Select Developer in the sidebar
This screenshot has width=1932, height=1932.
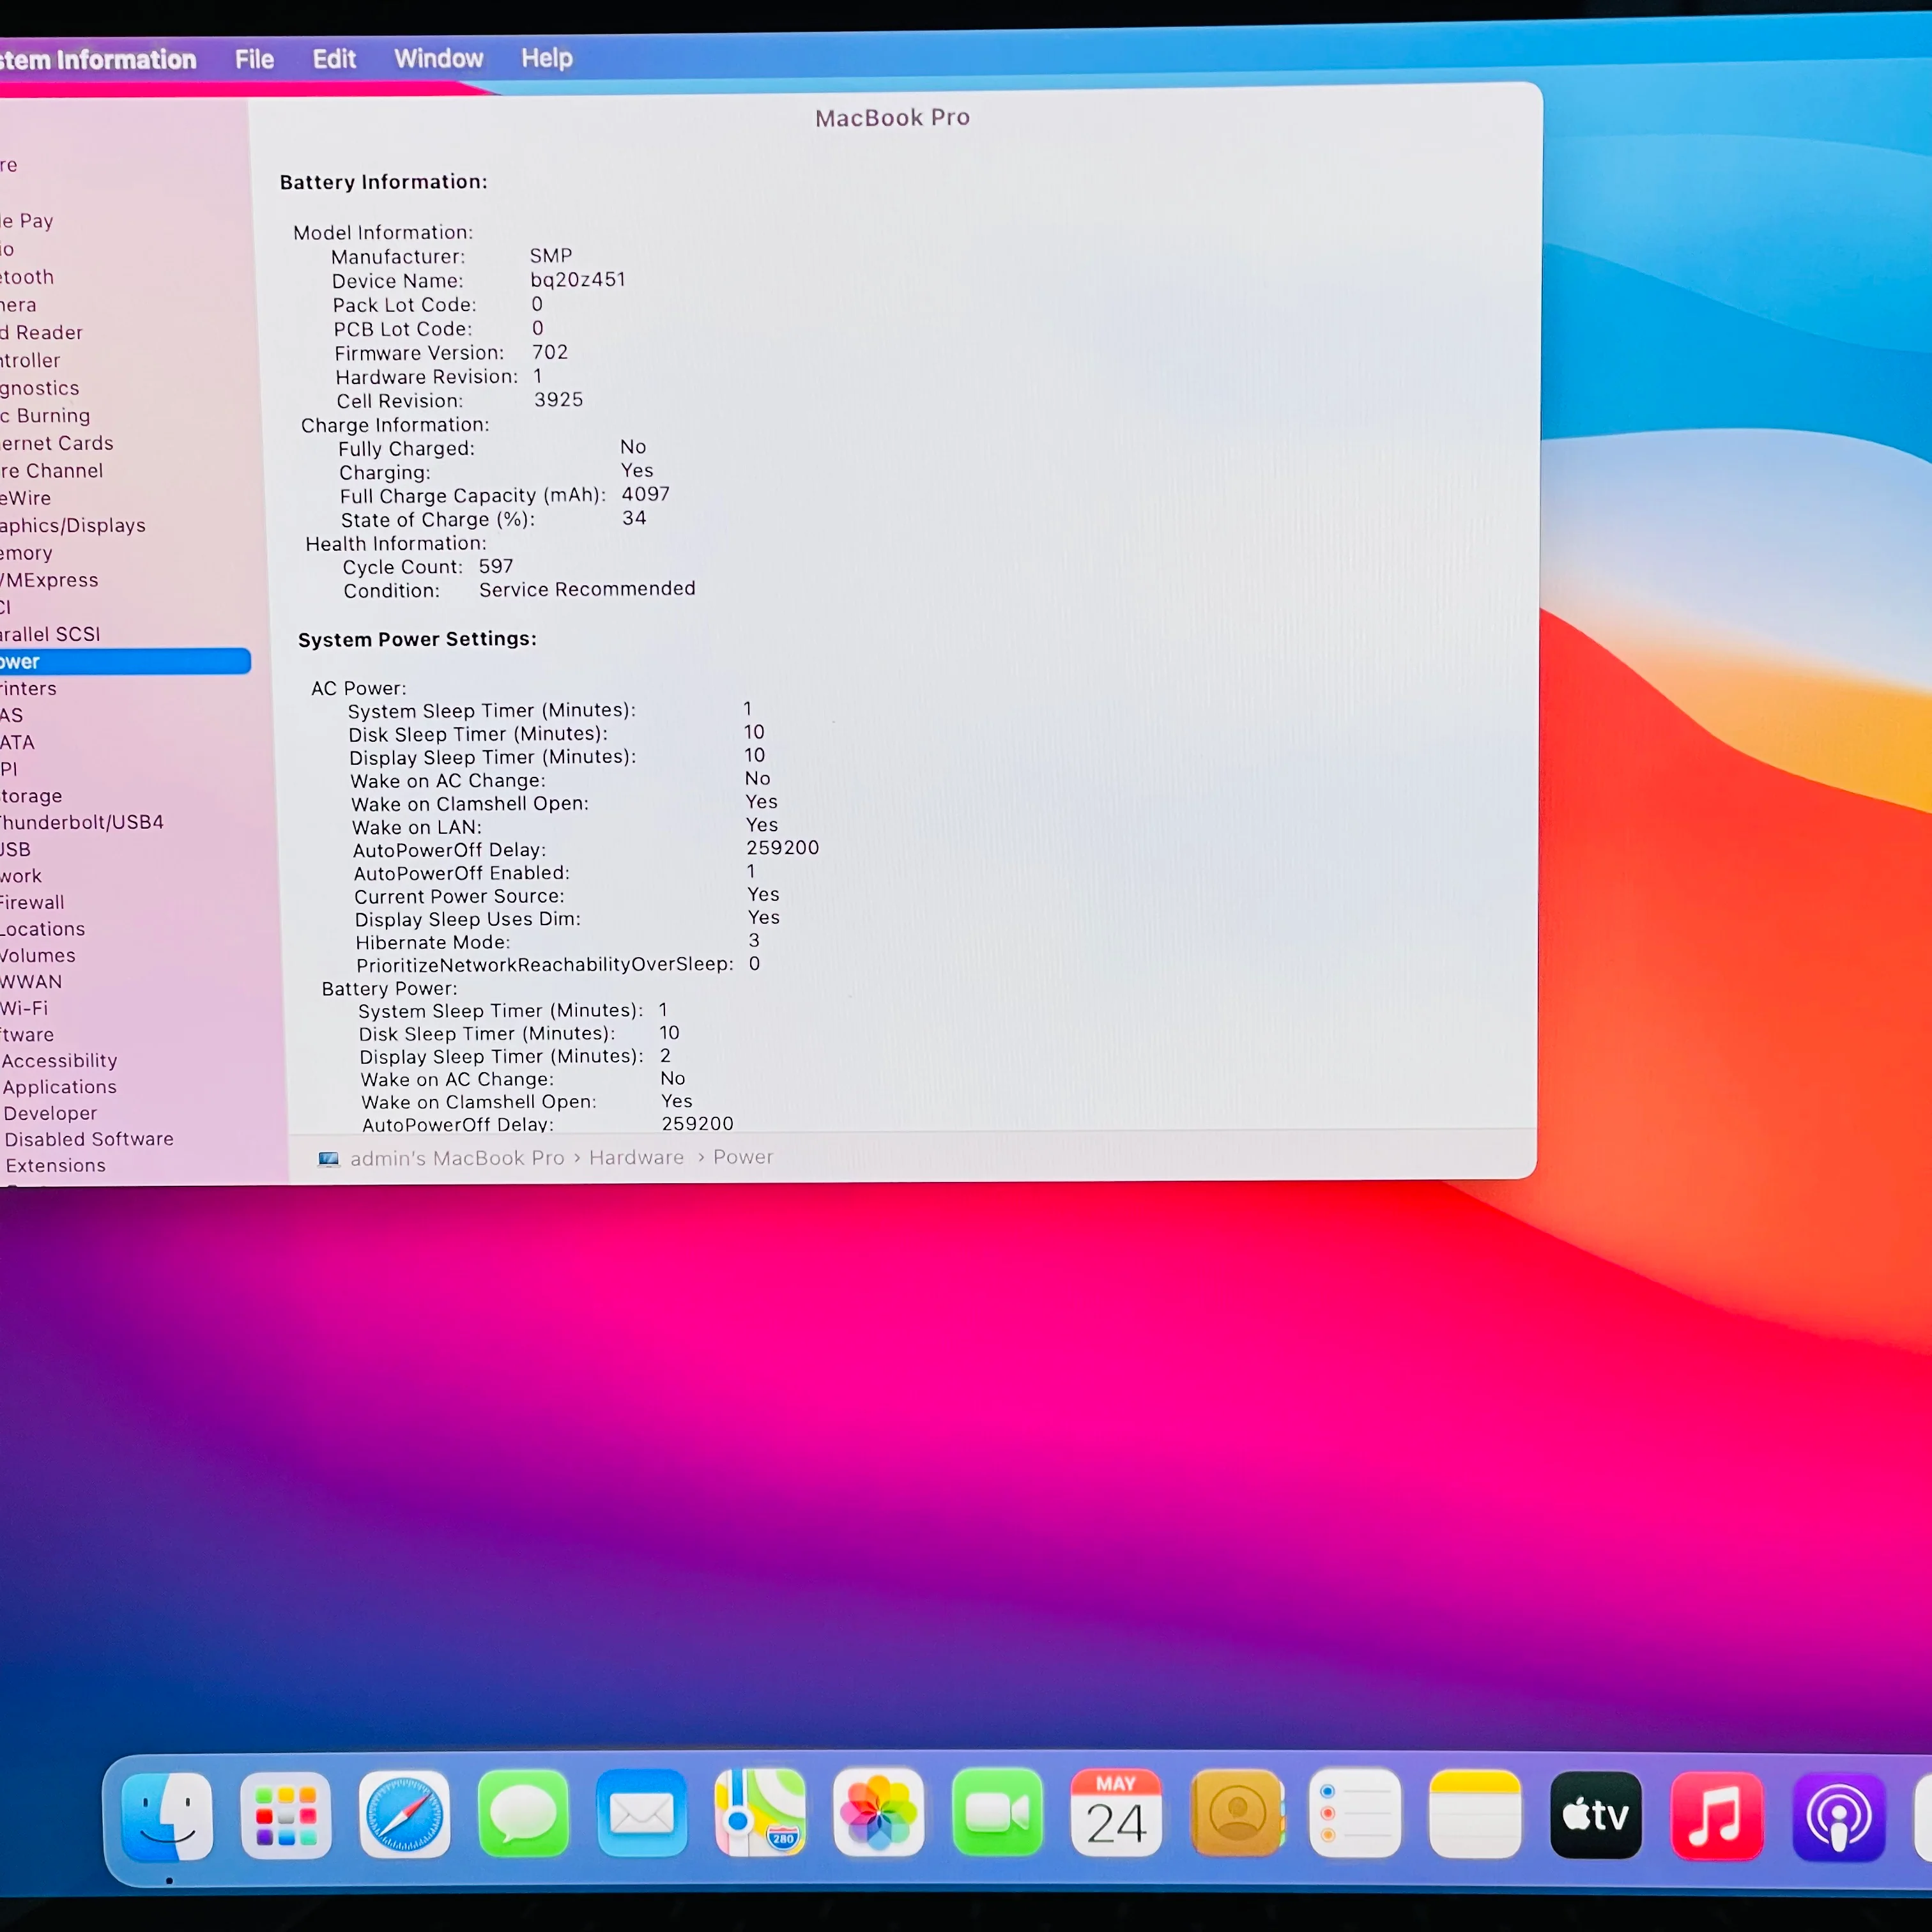(x=50, y=1113)
